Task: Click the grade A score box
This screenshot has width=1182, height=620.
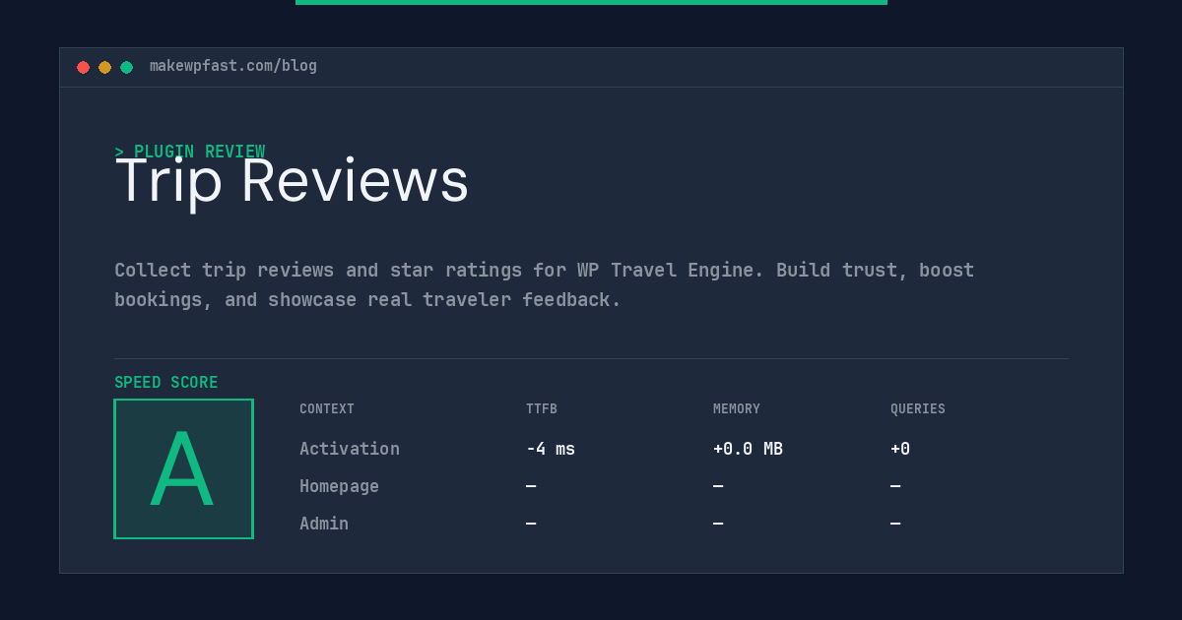Action: (183, 468)
